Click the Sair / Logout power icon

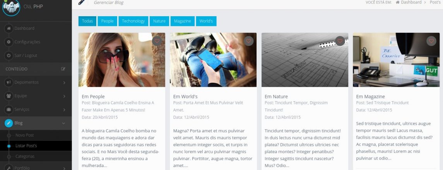pyautogui.click(x=9, y=56)
